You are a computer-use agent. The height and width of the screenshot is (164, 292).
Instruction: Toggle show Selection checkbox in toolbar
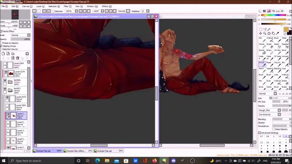[x=53, y=11]
